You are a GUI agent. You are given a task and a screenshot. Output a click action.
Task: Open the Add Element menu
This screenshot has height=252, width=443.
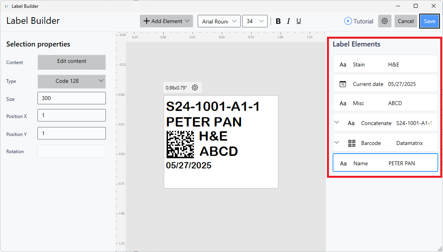166,21
